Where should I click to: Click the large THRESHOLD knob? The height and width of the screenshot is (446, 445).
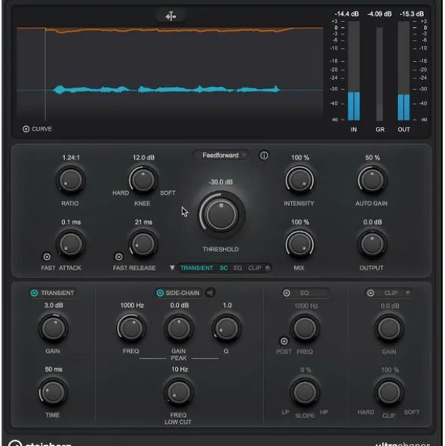click(x=221, y=215)
